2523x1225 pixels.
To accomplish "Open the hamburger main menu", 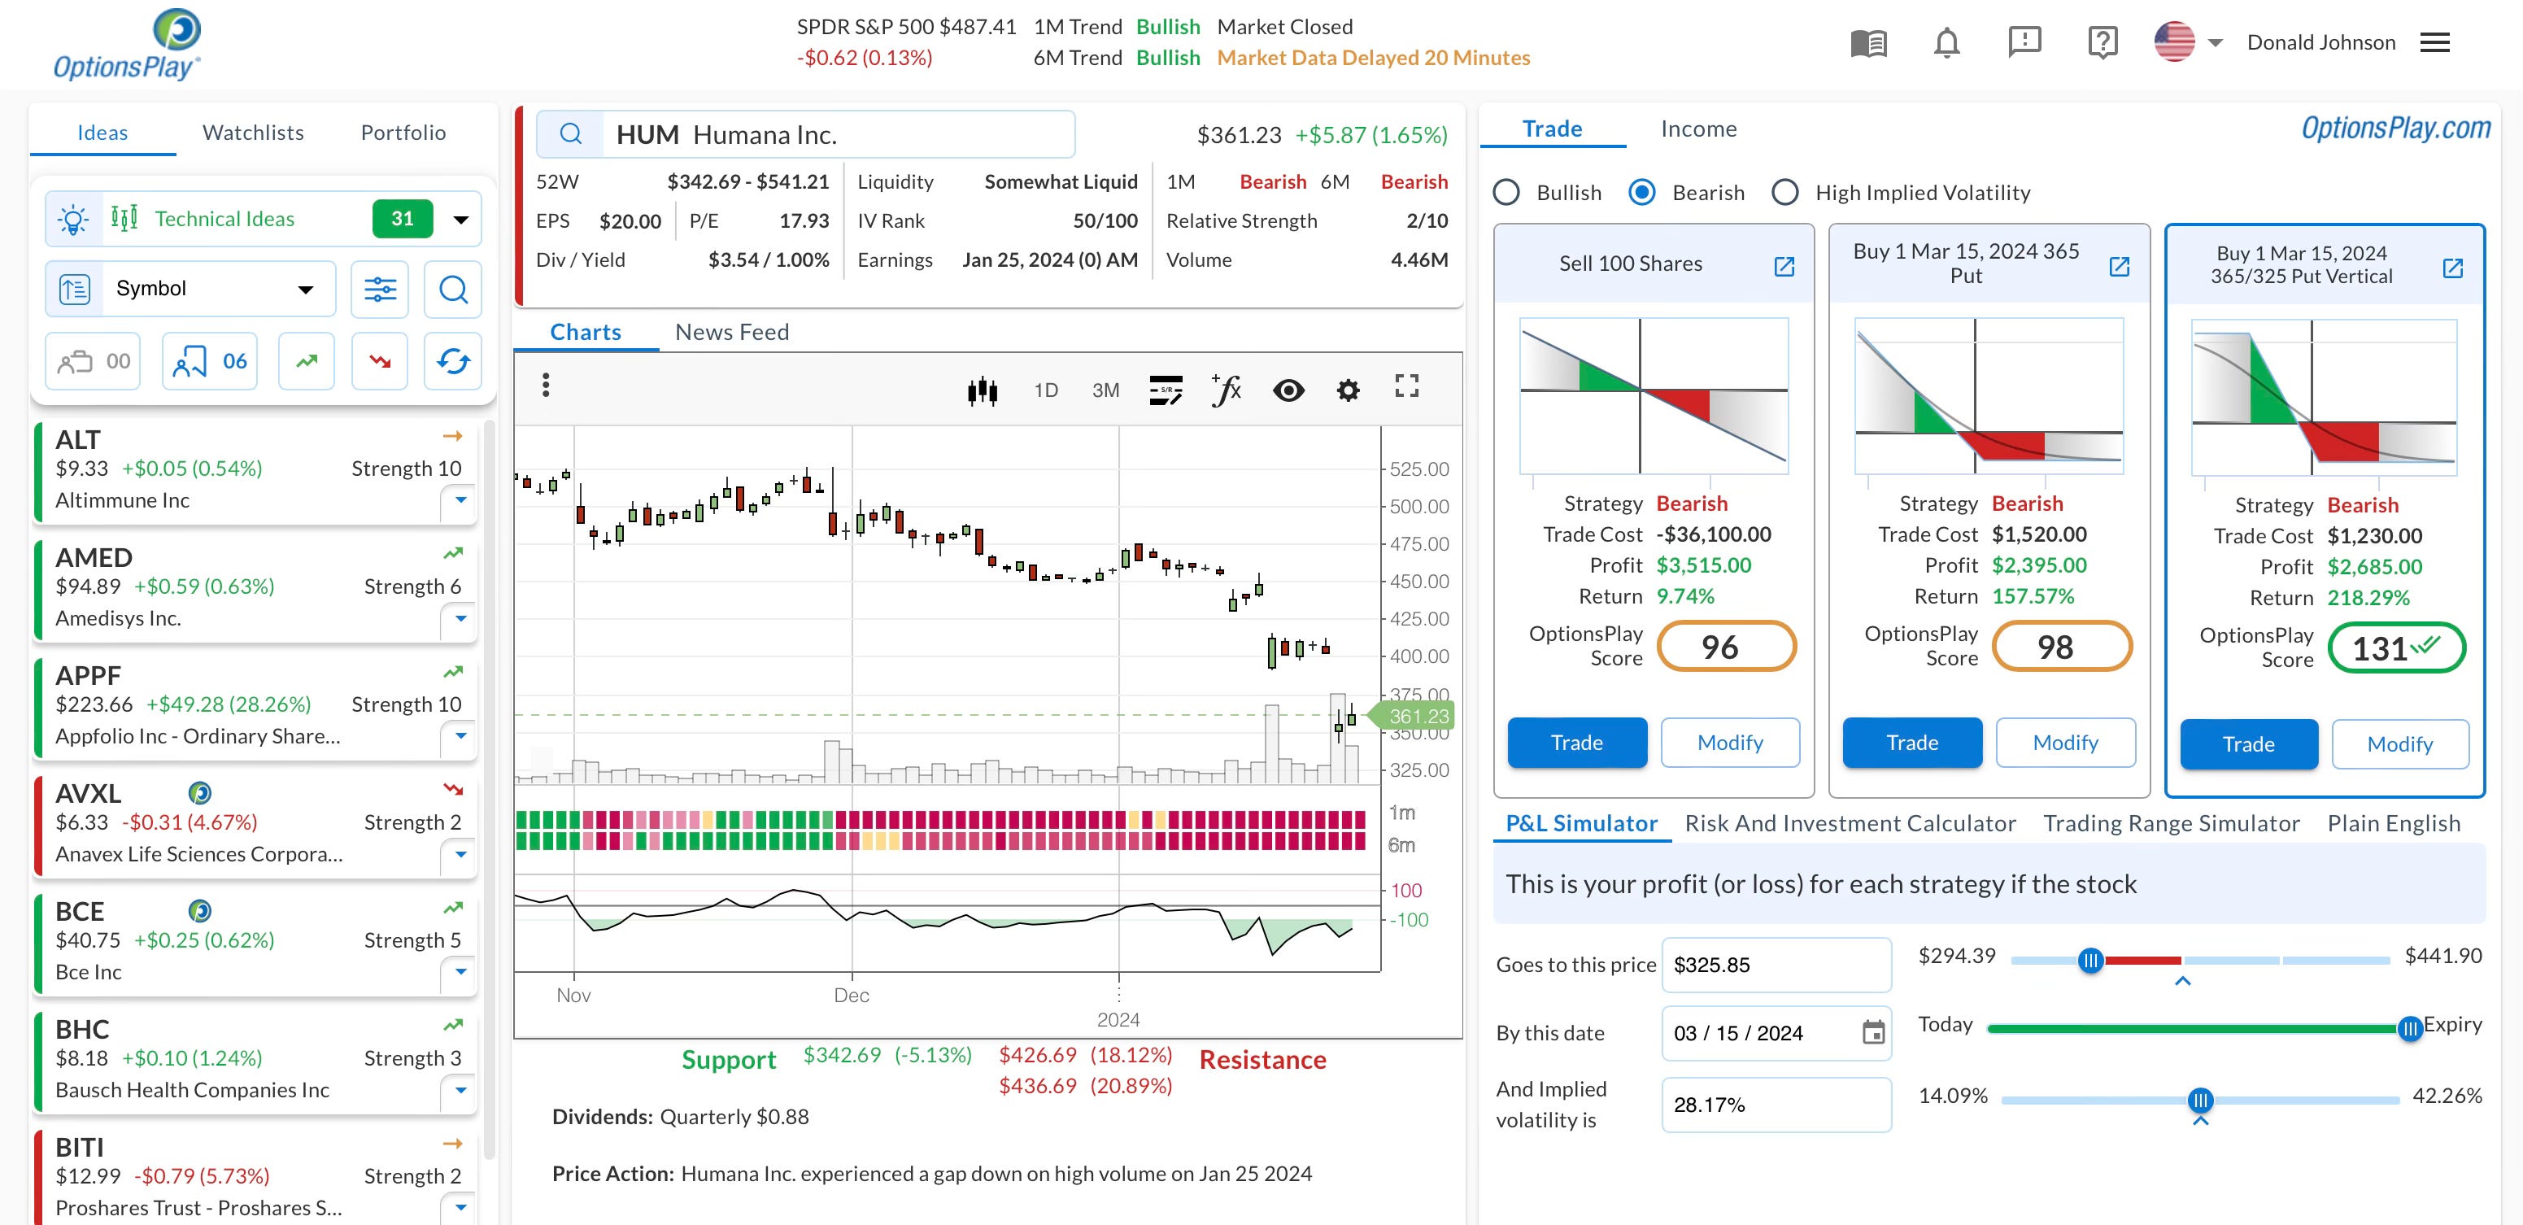I will [2435, 42].
